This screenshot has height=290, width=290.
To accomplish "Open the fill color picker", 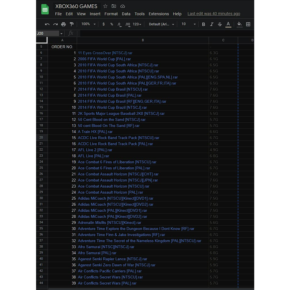I will point(239,24).
